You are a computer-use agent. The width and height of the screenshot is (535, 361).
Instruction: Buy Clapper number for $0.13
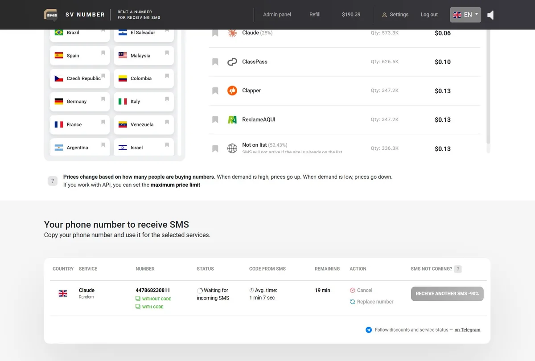443,91
